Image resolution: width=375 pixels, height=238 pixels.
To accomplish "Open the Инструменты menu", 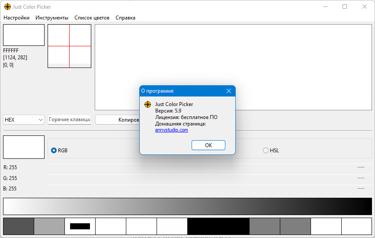I will (x=52, y=18).
